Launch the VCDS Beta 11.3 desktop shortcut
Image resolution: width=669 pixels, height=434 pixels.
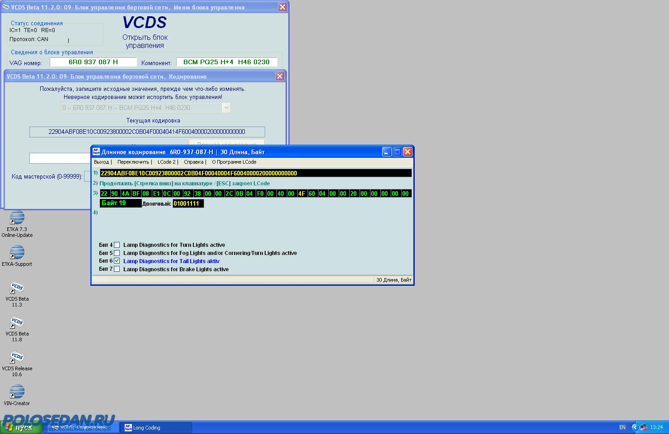(x=17, y=288)
